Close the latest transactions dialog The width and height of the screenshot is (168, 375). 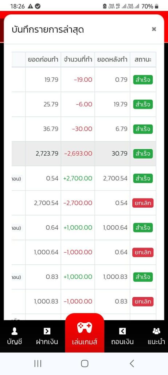click(x=154, y=29)
